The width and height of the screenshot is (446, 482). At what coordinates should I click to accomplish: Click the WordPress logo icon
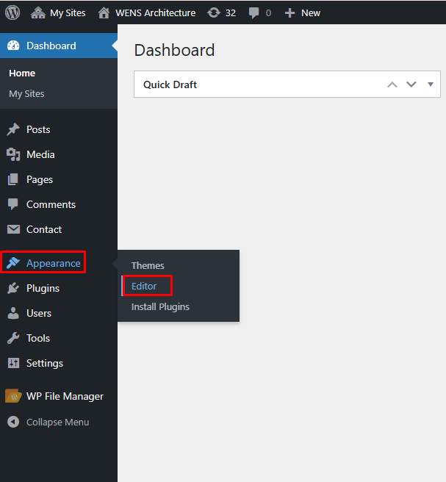point(12,13)
